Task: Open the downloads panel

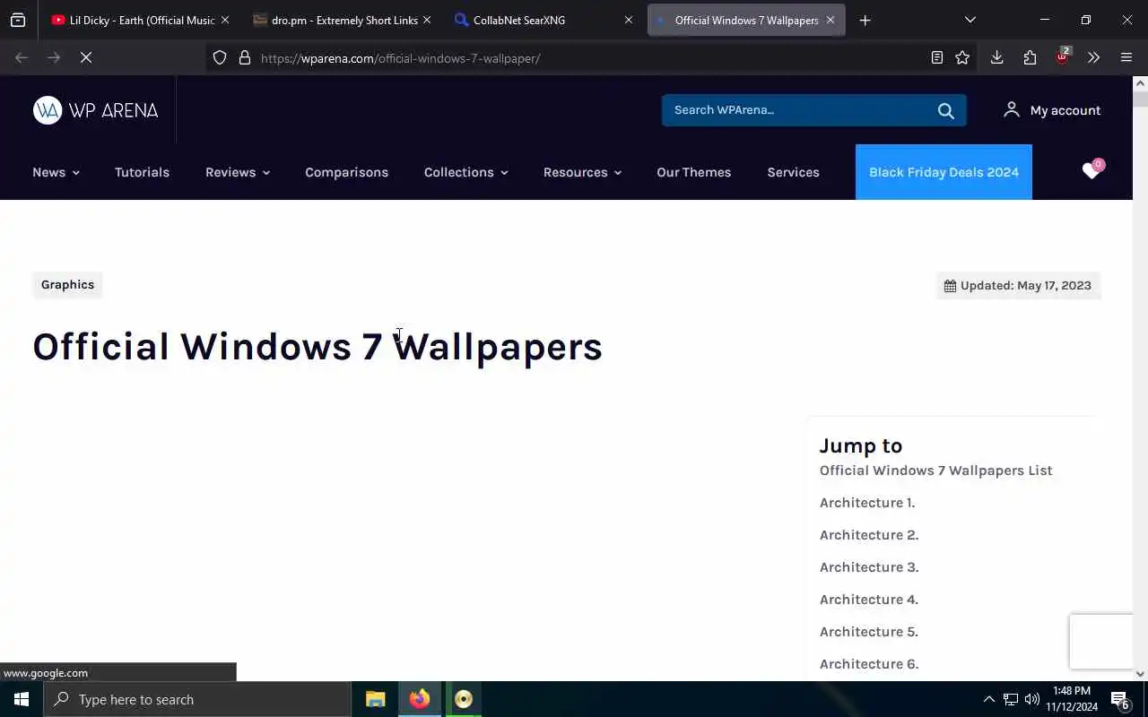Action: click(x=996, y=57)
